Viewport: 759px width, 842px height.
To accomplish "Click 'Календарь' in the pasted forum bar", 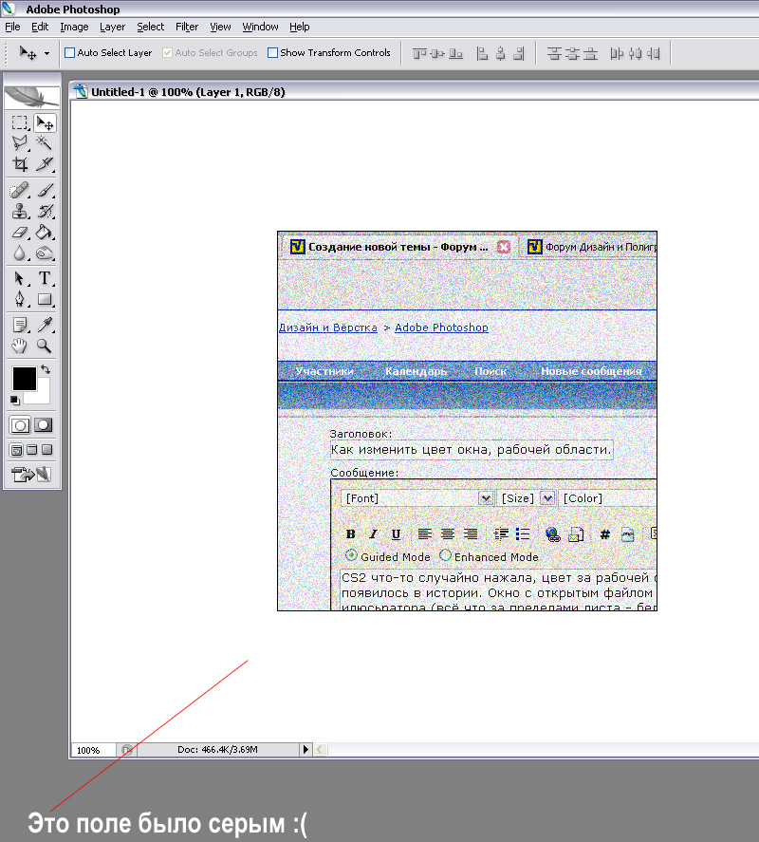I will point(416,371).
